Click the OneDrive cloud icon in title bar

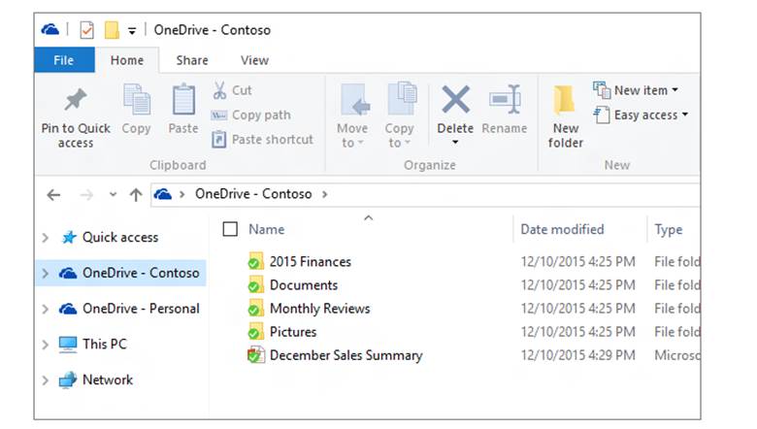(x=50, y=30)
